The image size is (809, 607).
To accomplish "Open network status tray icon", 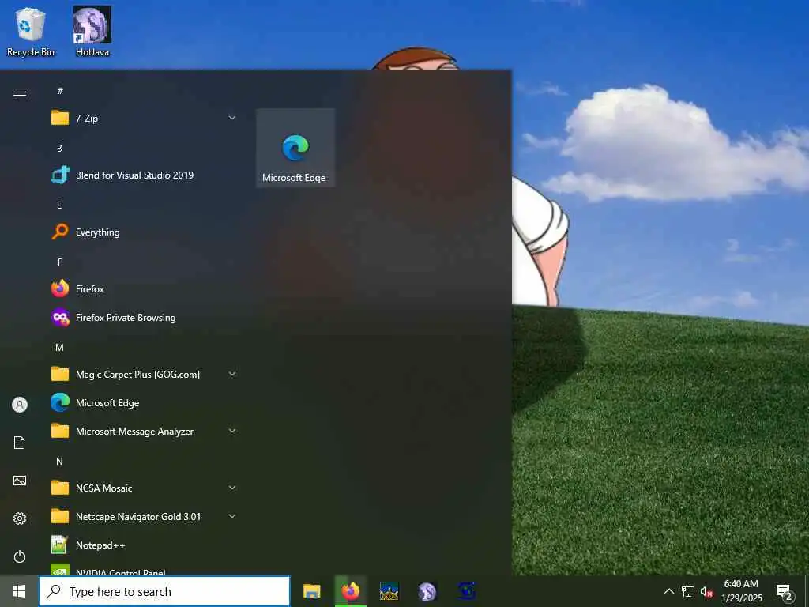I will (x=688, y=591).
